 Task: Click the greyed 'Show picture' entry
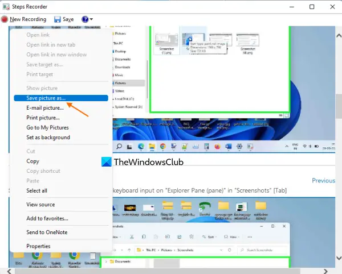(42, 88)
